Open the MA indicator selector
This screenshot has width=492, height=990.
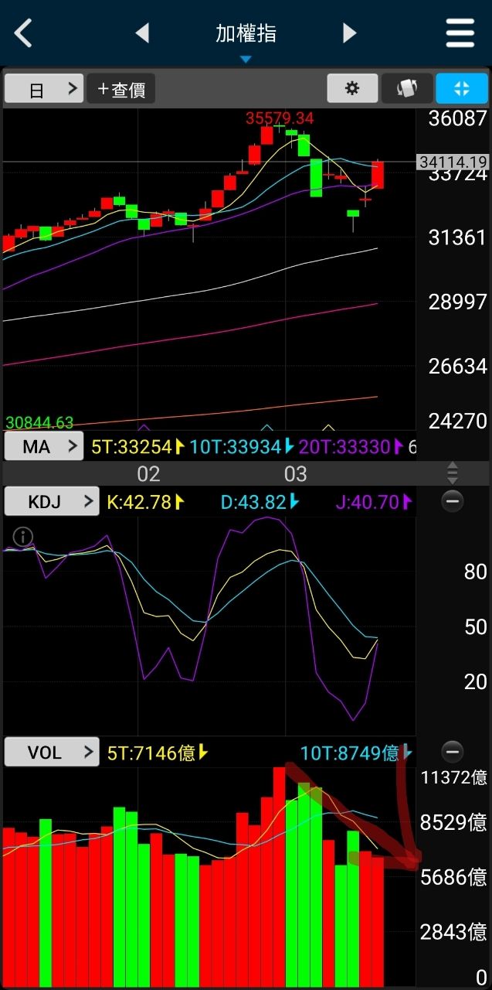[x=43, y=446]
